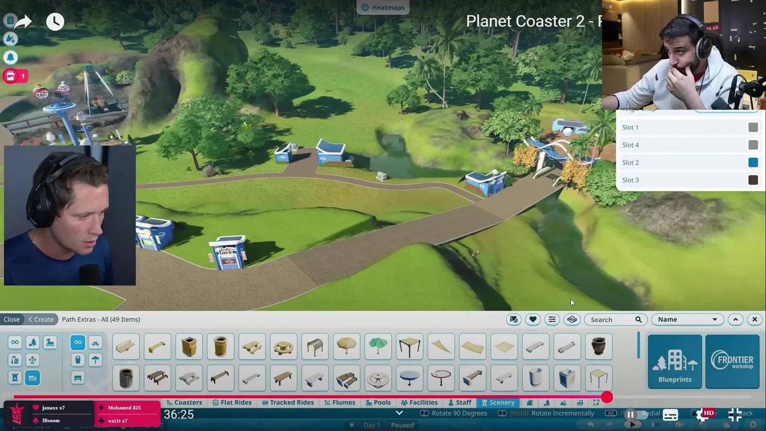The height and width of the screenshot is (431, 766).
Task: Pause the video playback
Action: click(630, 414)
